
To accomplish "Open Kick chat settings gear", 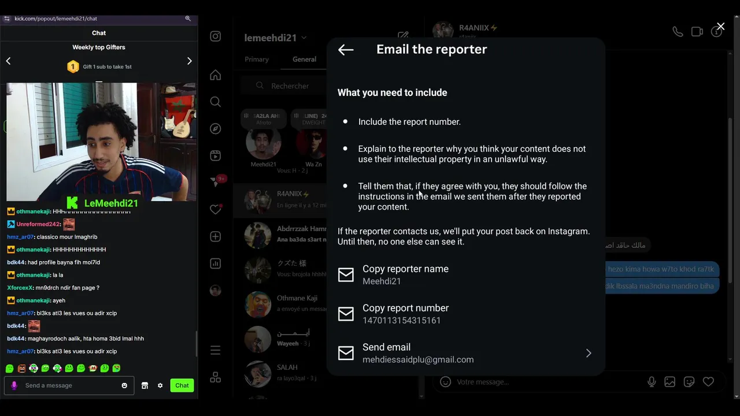I will pos(160,385).
